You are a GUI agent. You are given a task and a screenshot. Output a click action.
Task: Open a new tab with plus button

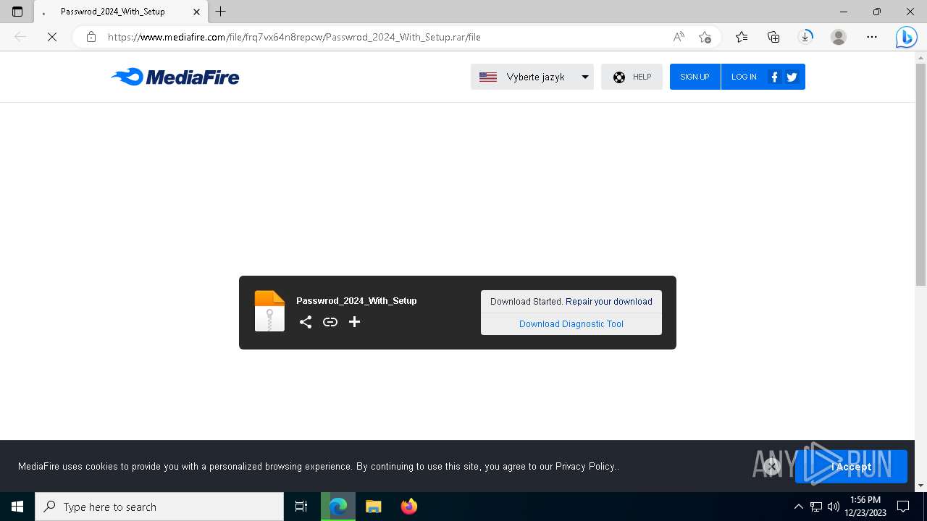coord(221,12)
